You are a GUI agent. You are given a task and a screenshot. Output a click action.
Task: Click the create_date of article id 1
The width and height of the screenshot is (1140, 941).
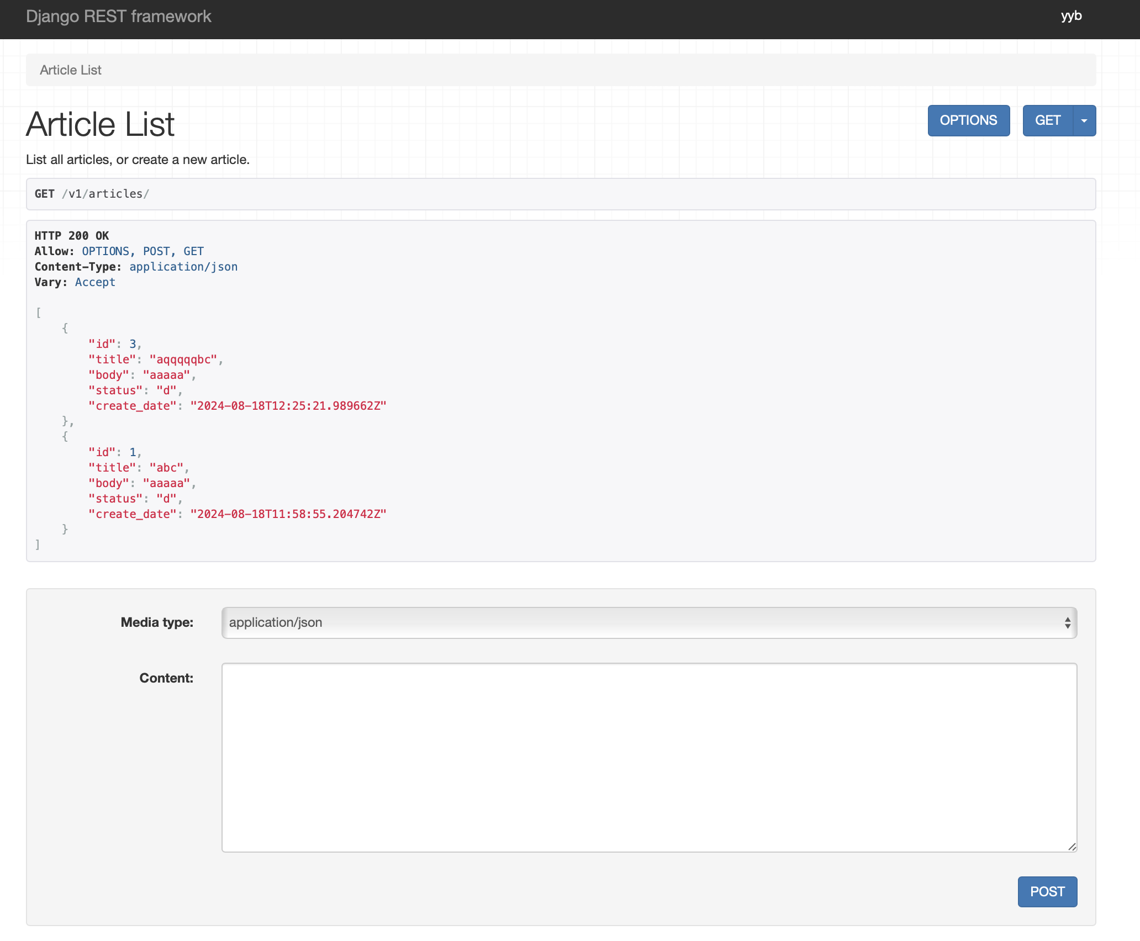[x=288, y=514]
